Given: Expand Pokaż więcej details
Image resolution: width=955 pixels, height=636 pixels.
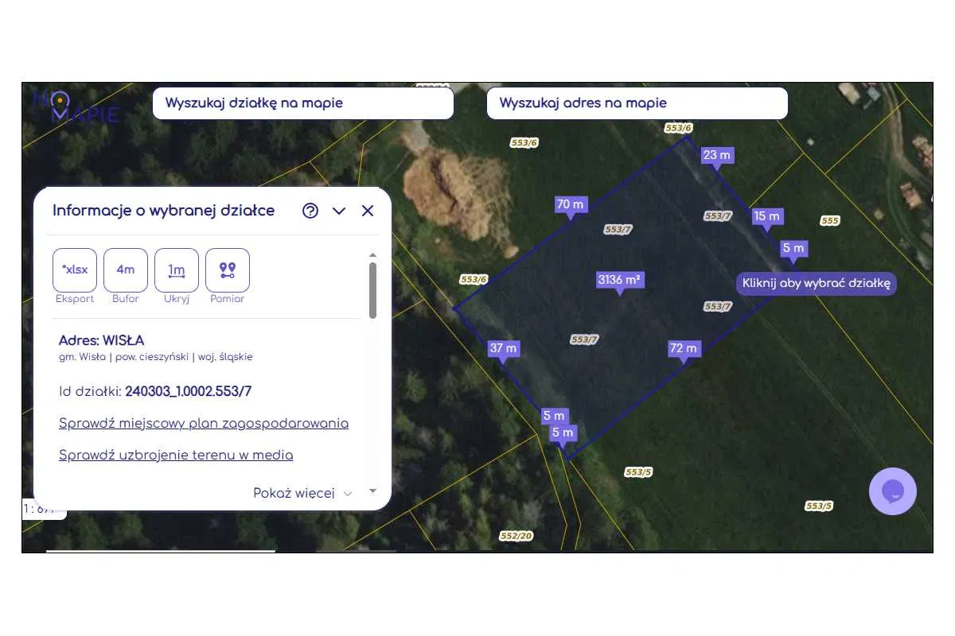Looking at the screenshot, I should coord(302,493).
